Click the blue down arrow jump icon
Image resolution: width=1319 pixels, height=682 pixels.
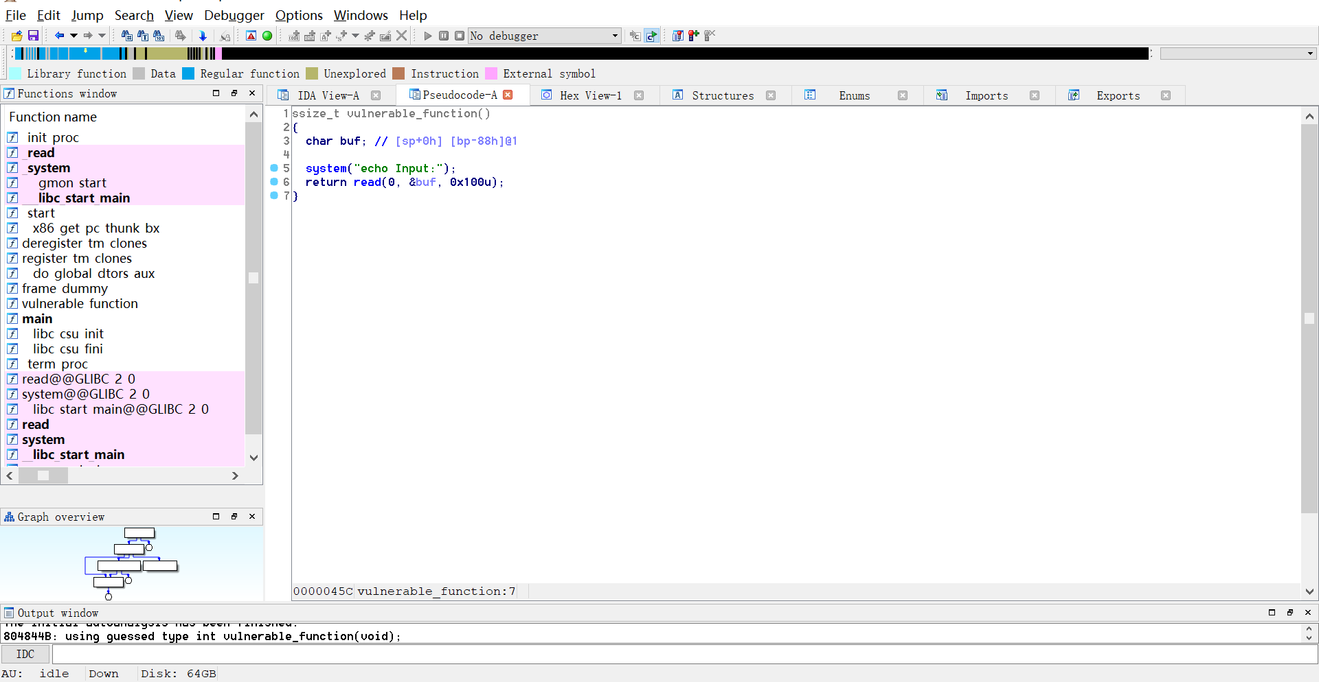[x=203, y=36]
